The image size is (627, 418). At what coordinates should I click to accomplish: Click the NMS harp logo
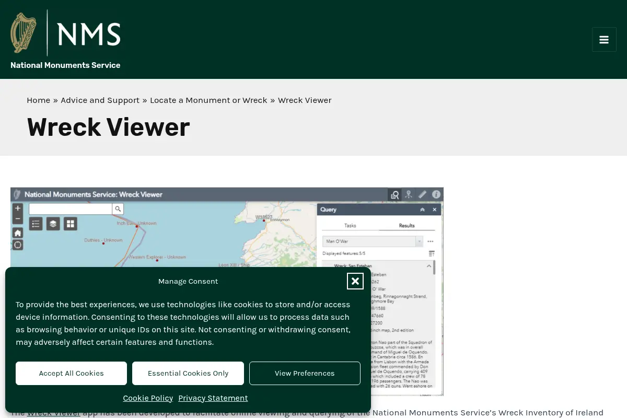65,33
